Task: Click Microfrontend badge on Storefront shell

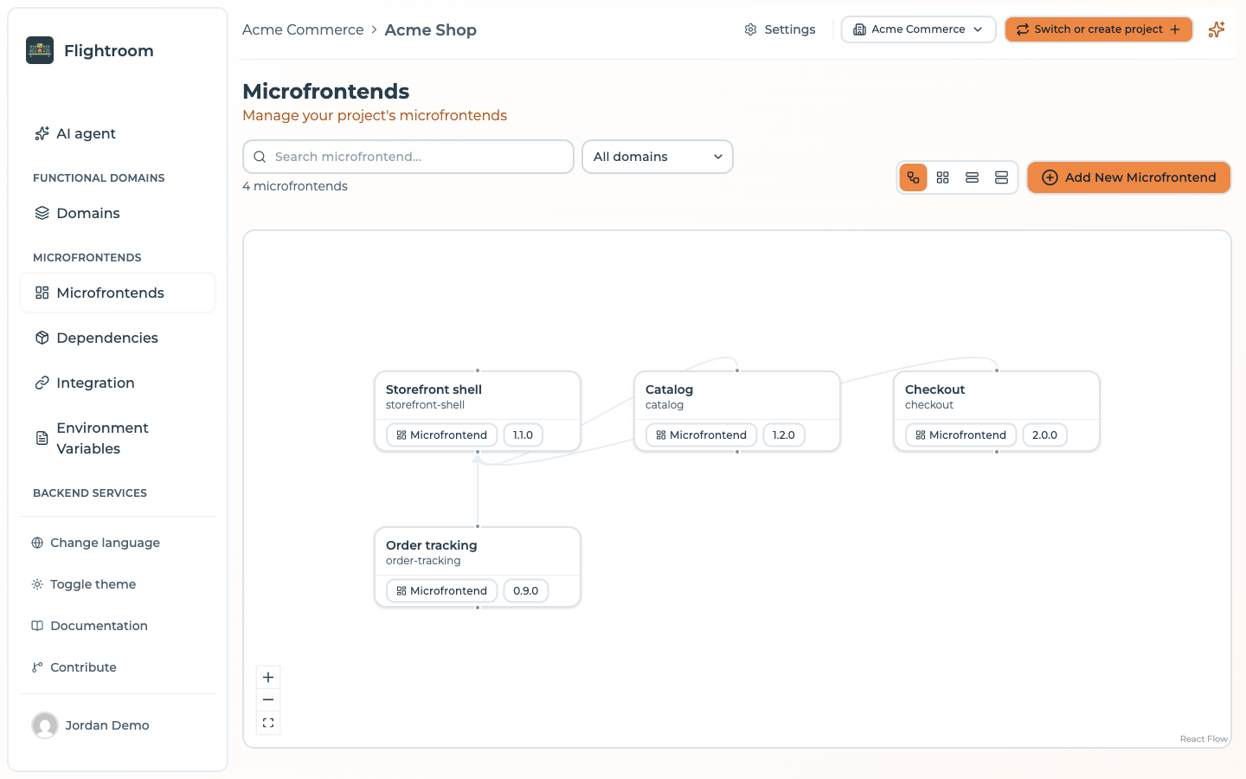Action: click(442, 435)
